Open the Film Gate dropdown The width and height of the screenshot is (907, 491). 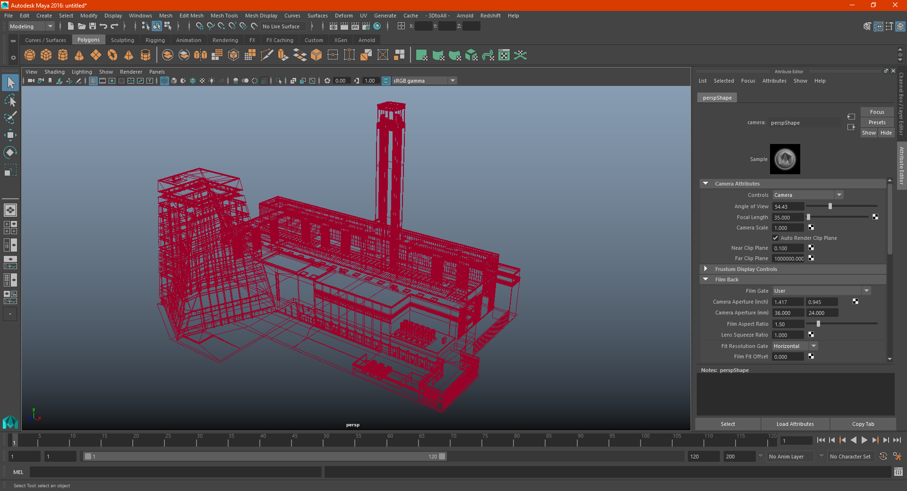[821, 291]
